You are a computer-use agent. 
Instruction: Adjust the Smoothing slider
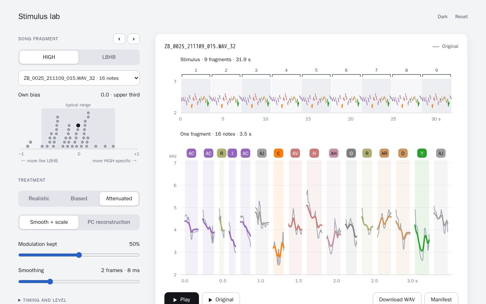pos(79,282)
